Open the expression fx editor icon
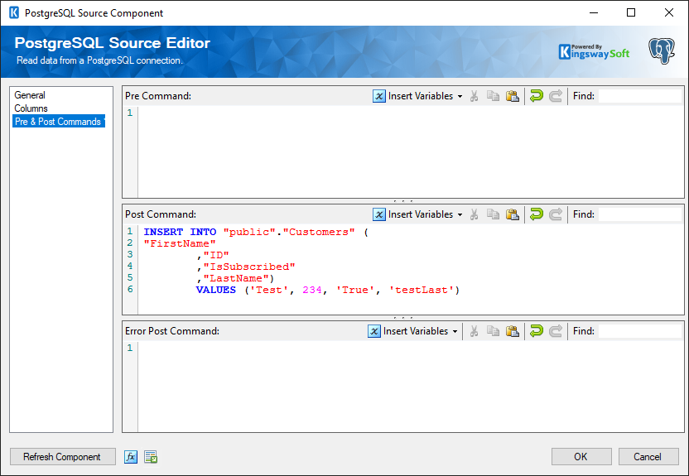The image size is (689, 476). pos(131,457)
